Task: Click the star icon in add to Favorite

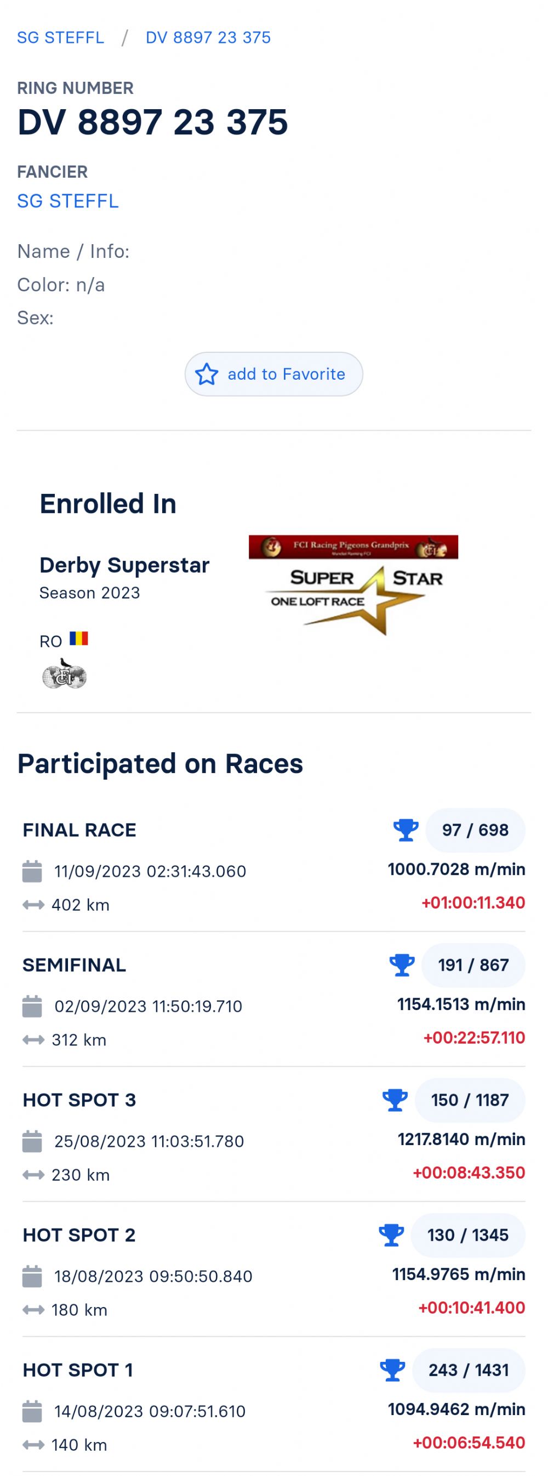Action: (x=207, y=374)
